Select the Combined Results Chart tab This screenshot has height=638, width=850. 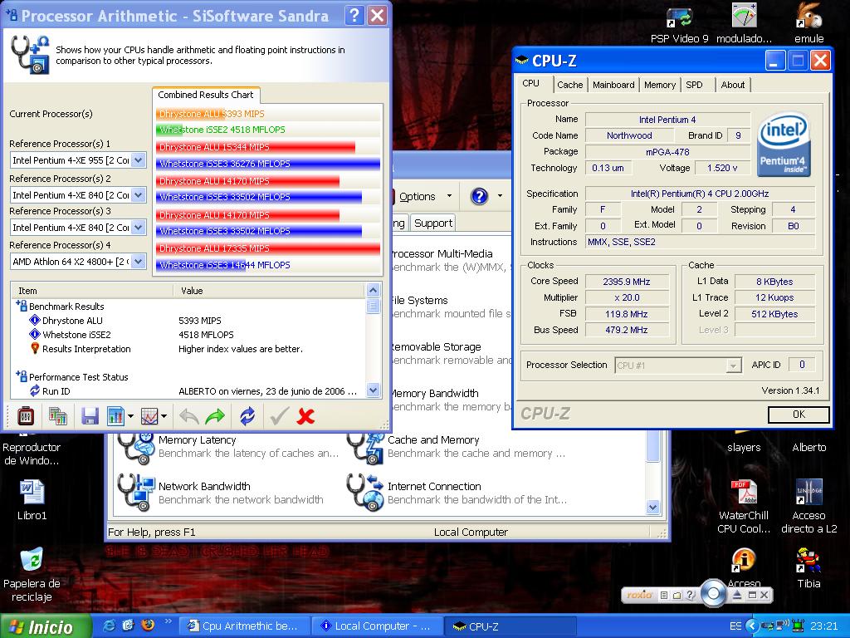click(x=205, y=95)
